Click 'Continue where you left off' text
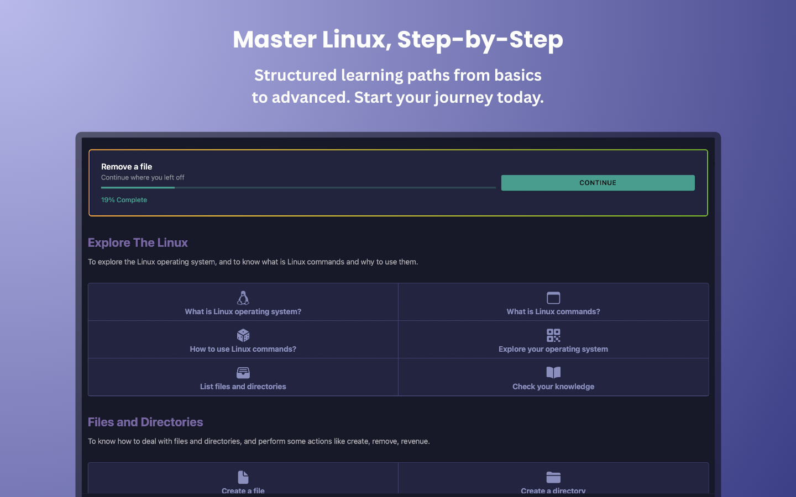Image resolution: width=796 pixels, height=497 pixels. coord(143,177)
